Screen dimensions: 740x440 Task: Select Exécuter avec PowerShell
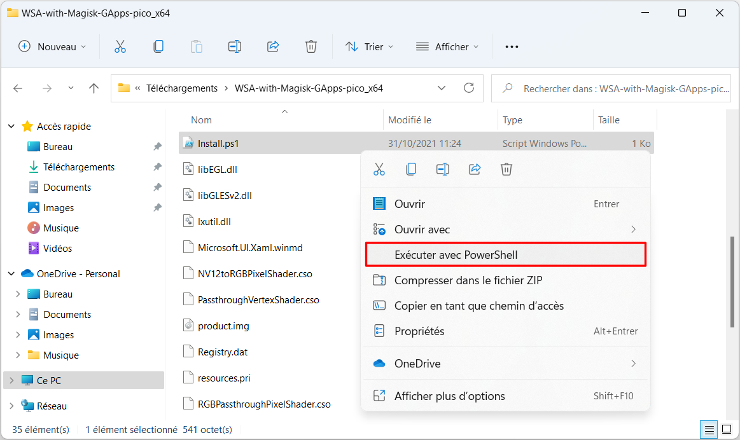[x=505, y=255]
